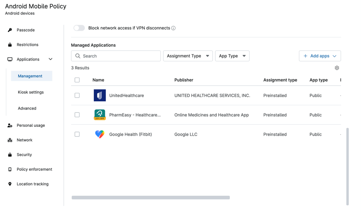361x214 pixels.
Task: Click the Passcode key icon
Action: point(10,30)
